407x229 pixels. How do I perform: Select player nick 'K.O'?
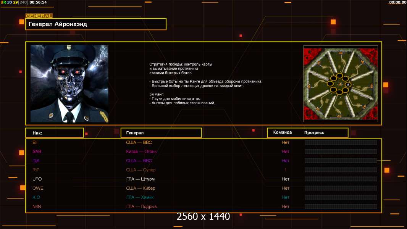point(36,197)
